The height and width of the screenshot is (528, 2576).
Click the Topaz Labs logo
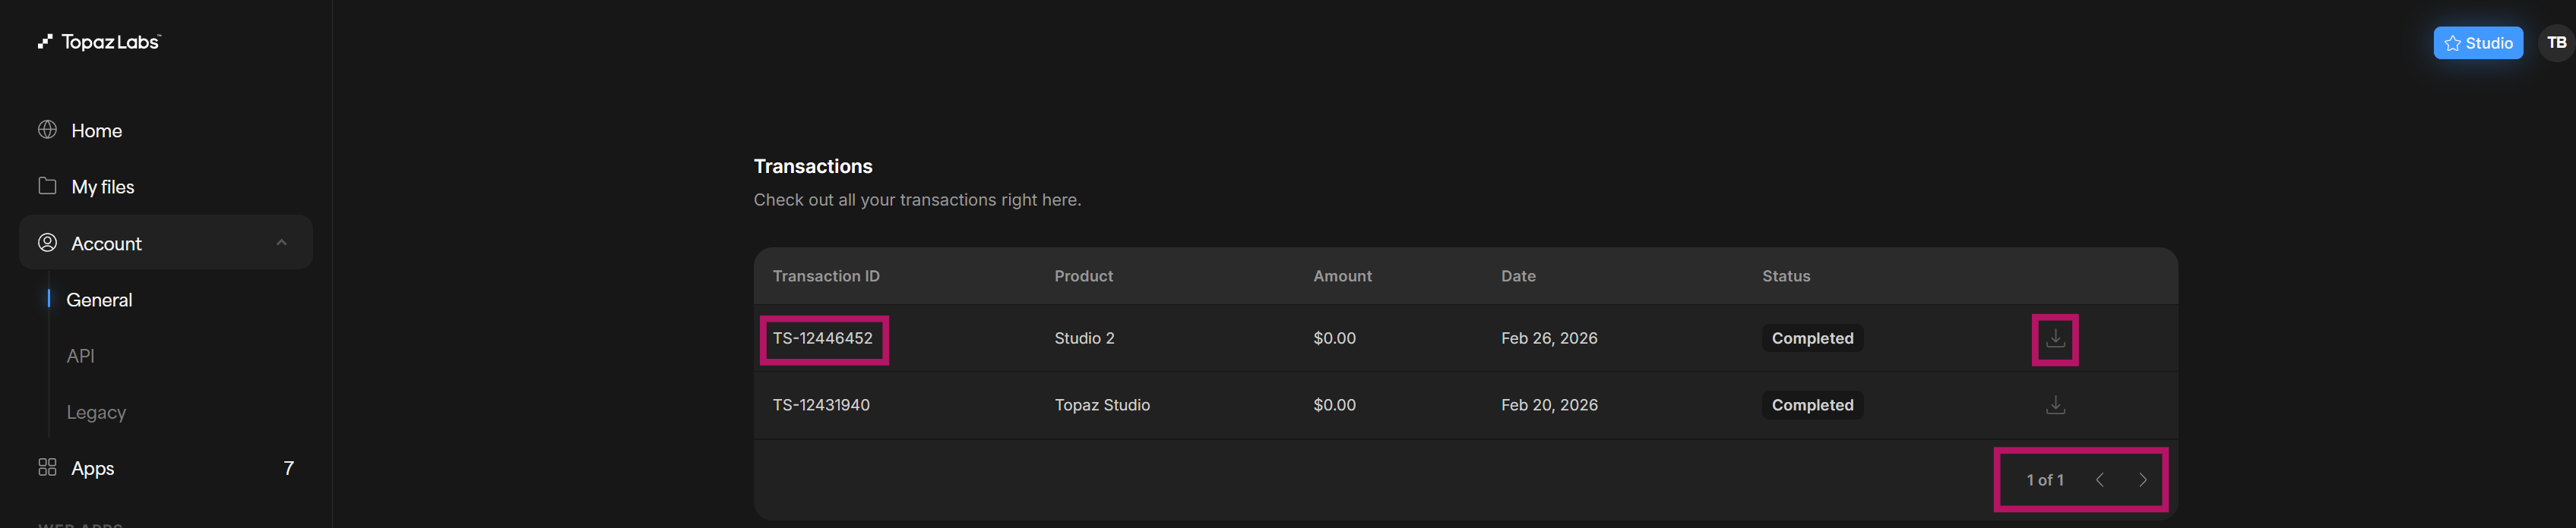(100, 42)
